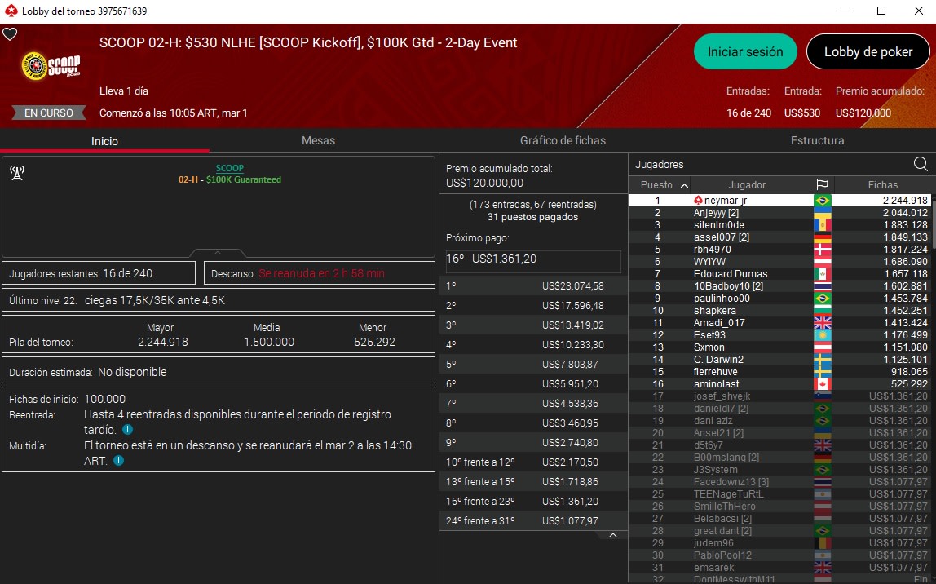Select player silentm0de row
The height and width of the screenshot is (584, 936).
click(x=779, y=225)
